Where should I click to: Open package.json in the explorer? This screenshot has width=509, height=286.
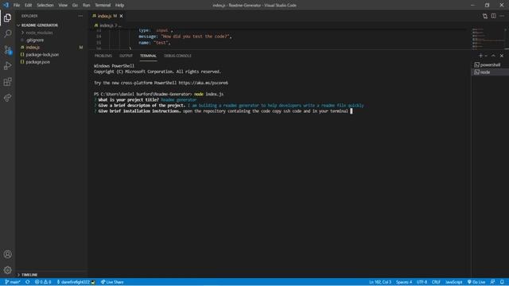pos(37,62)
